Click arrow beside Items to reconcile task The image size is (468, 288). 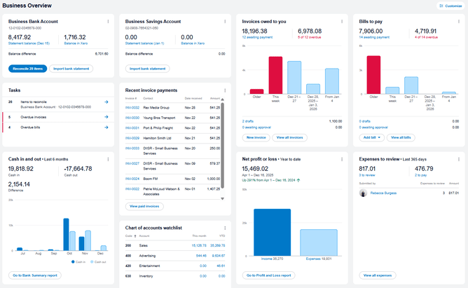click(x=106, y=102)
